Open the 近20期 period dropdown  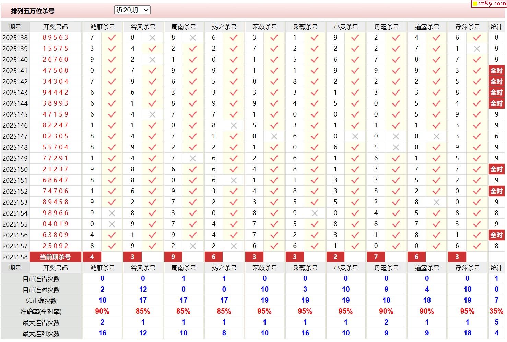(132, 10)
